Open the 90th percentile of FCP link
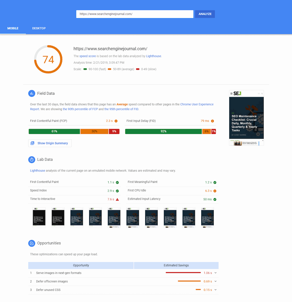The image size is (292, 302). (80, 109)
